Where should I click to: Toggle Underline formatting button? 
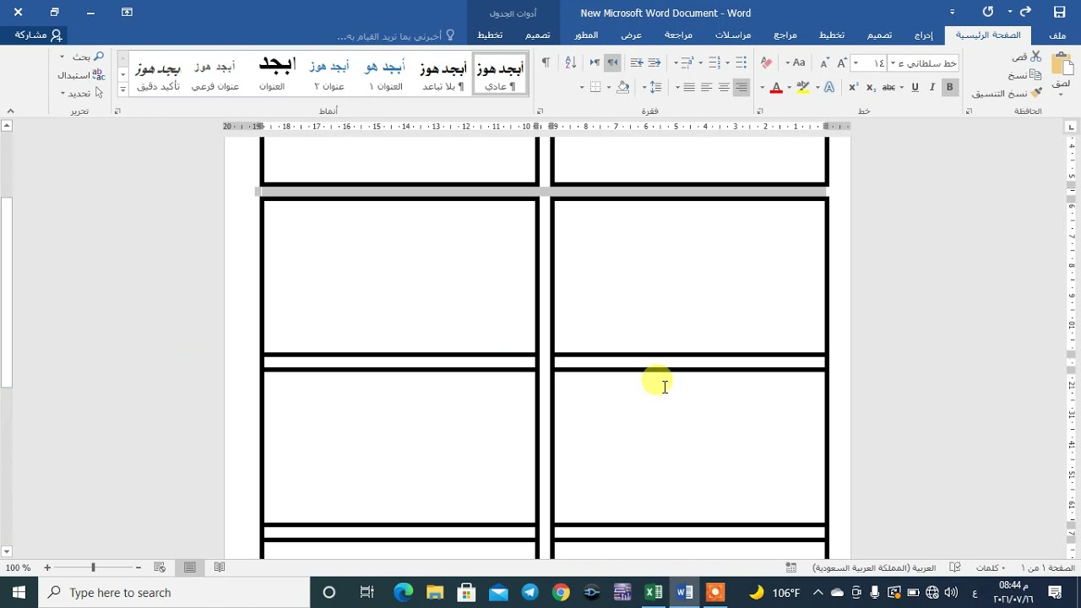pyautogui.click(x=915, y=87)
